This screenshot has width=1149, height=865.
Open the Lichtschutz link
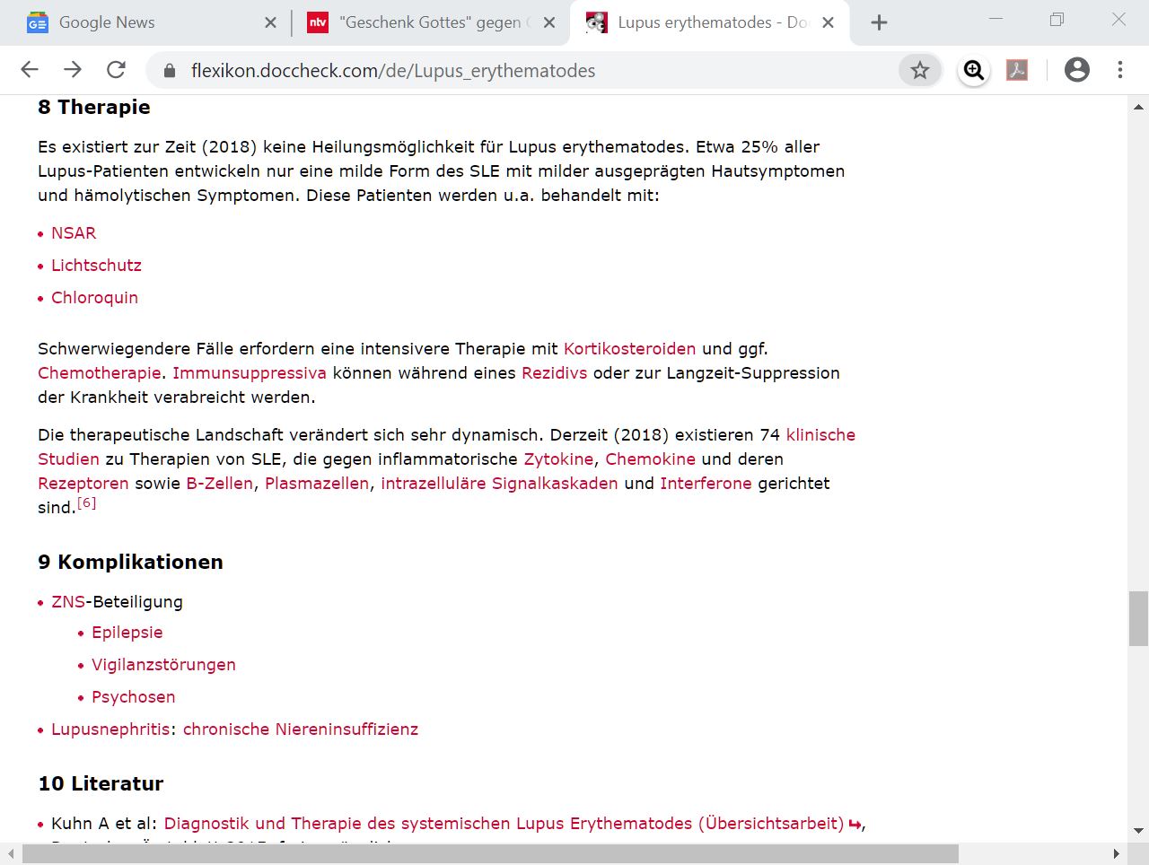[x=96, y=266]
